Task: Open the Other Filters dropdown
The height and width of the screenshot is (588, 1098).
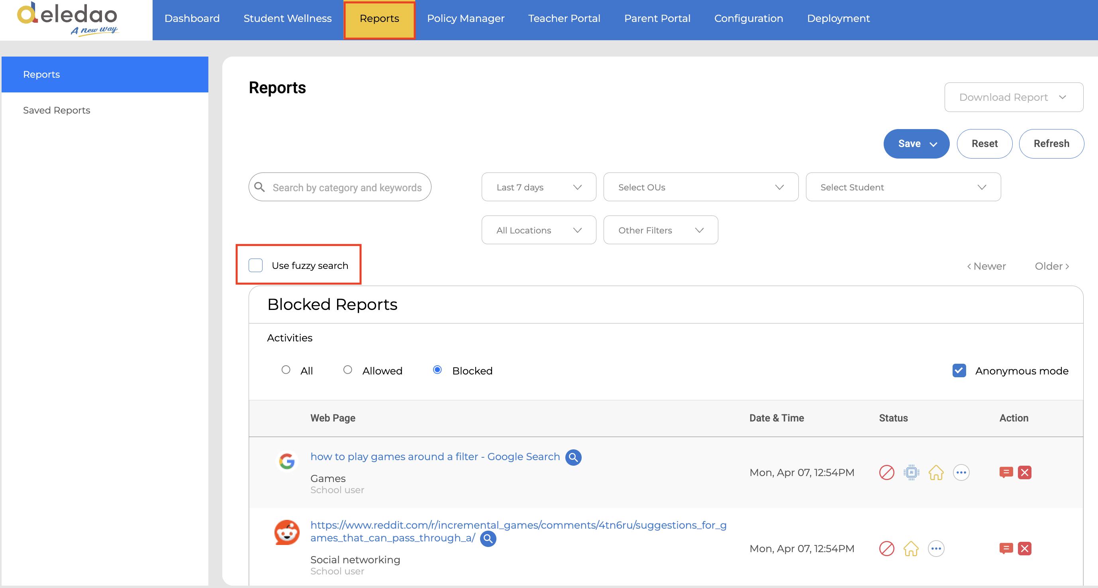Action: coord(661,230)
